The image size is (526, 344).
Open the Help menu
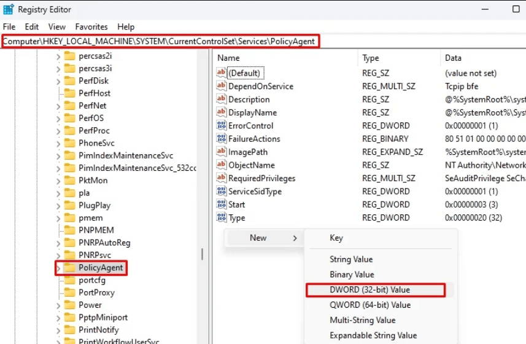click(x=126, y=26)
